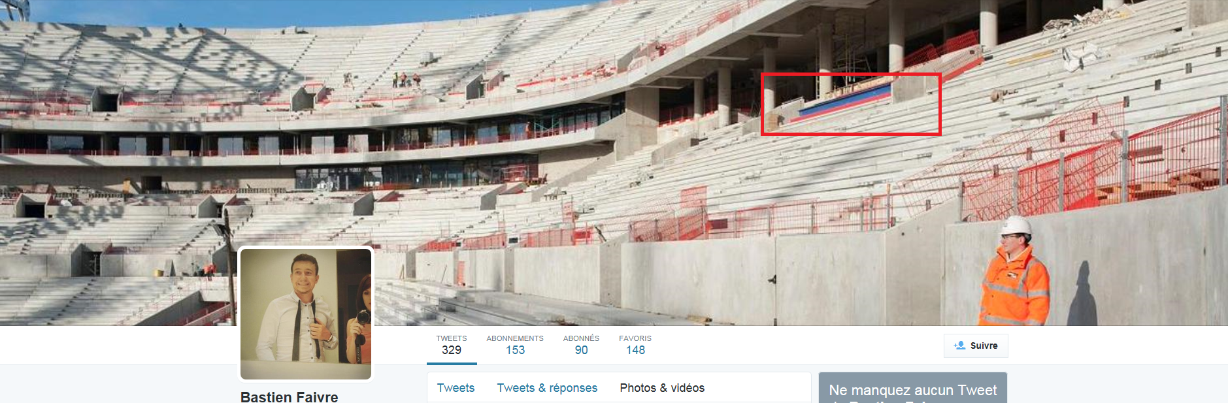Show the Favoris list with 148 items
Viewport: 1228px width, 403px height.
coord(635,345)
